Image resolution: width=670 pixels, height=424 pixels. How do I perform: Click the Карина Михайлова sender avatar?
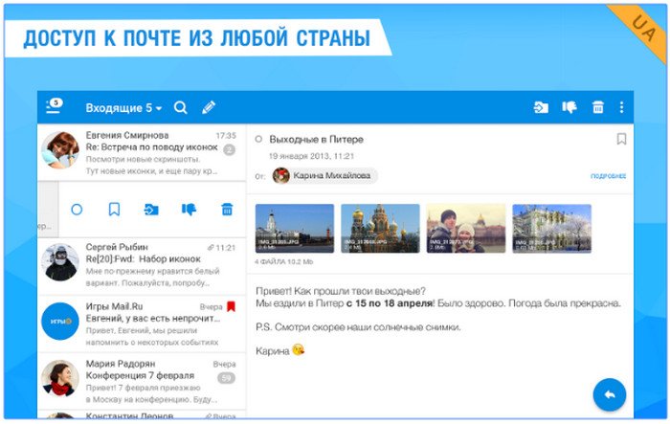[x=281, y=176]
